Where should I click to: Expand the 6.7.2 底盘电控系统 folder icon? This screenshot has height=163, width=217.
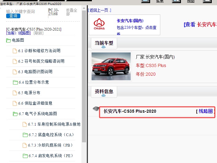point(25,135)
